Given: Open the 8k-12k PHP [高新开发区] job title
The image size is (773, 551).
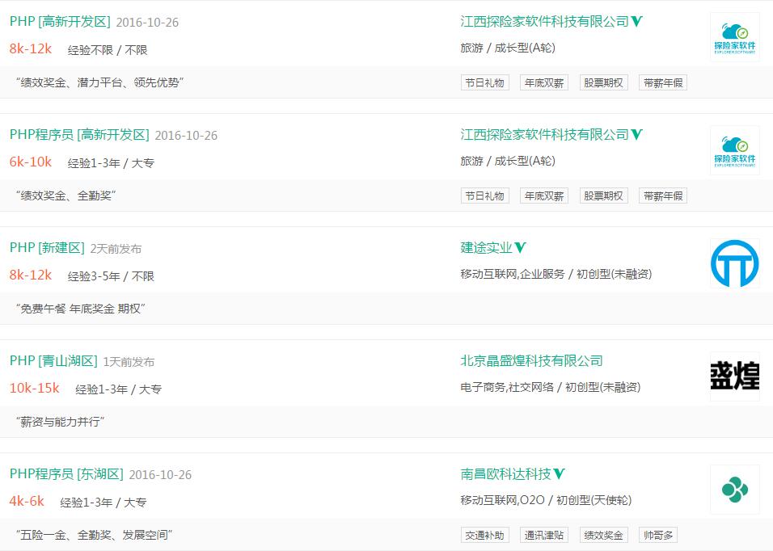Looking at the screenshot, I should pyautogui.click(x=60, y=22).
